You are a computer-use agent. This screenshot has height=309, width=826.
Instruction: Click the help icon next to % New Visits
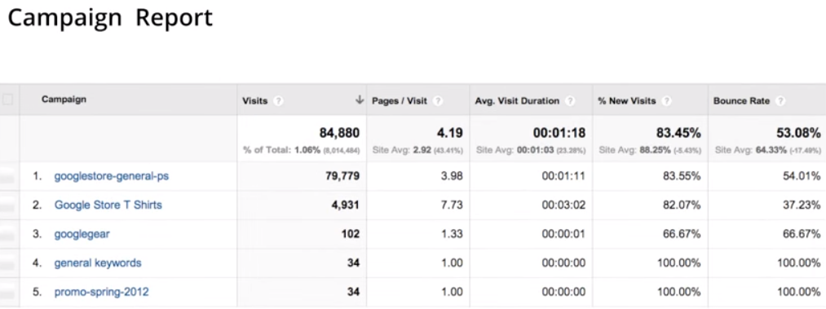pyautogui.click(x=666, y=100)
